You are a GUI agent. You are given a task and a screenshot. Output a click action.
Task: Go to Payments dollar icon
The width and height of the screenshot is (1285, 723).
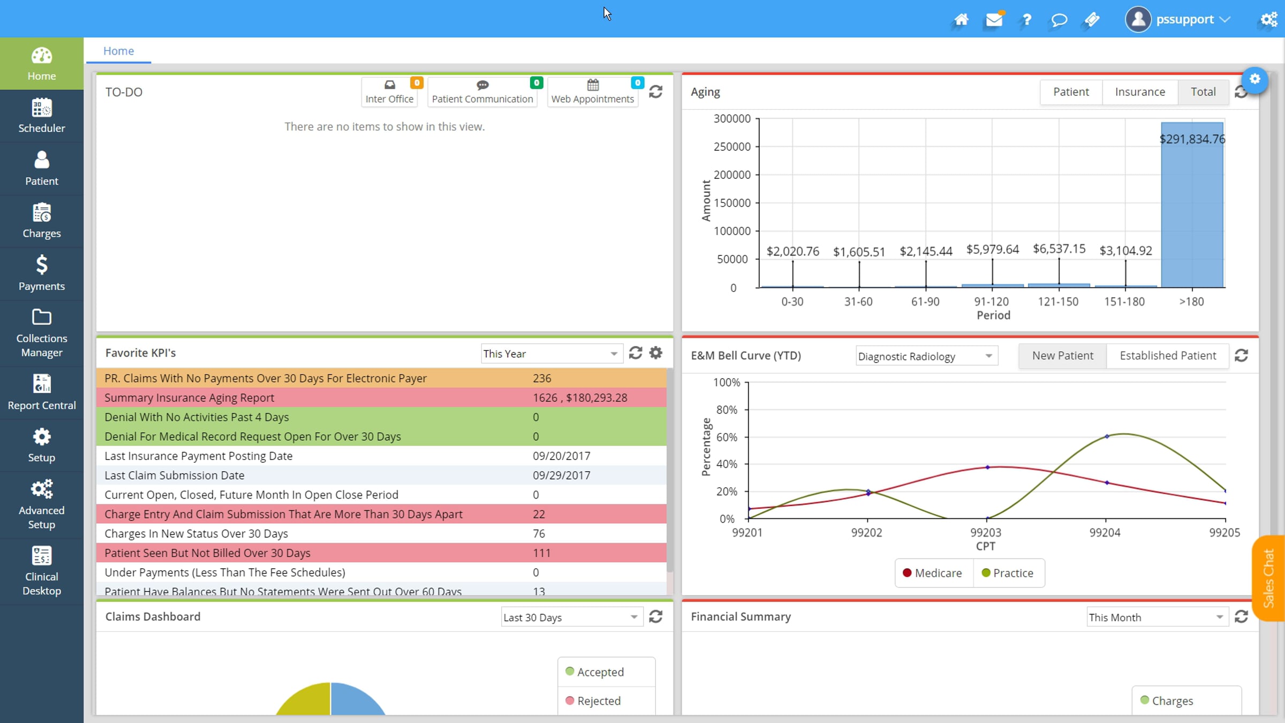41,265
